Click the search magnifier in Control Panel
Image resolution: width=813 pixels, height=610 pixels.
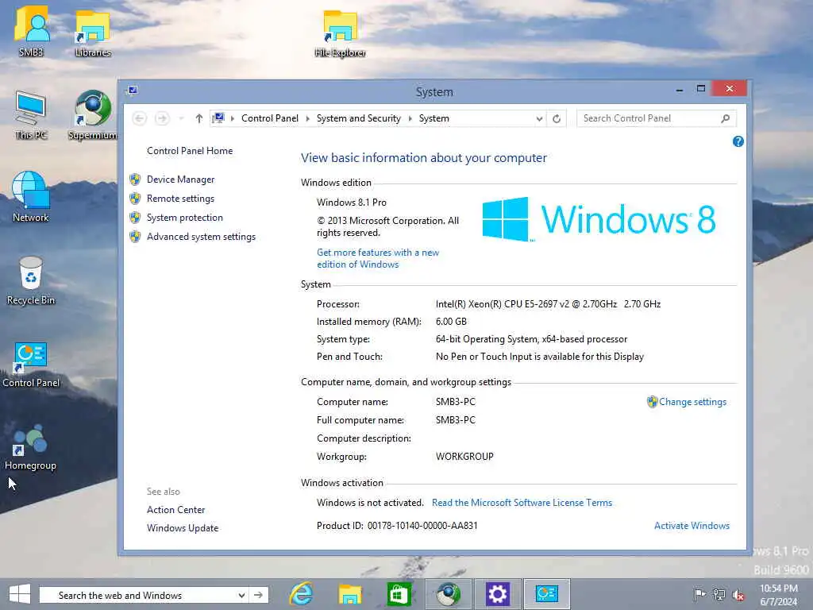click(726, 118)
